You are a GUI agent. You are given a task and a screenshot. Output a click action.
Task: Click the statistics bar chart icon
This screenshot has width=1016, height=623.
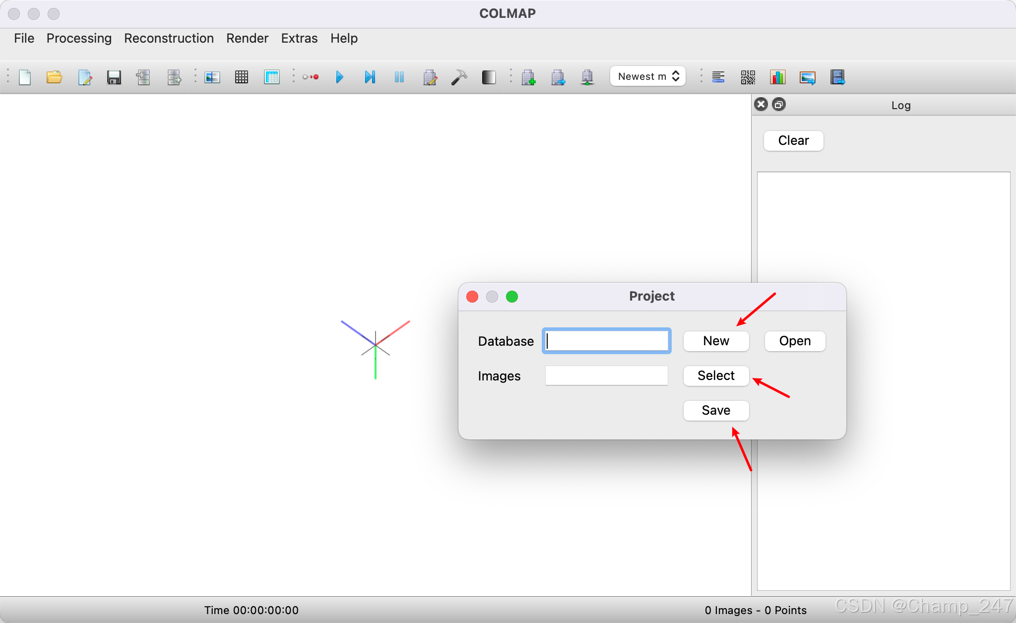tap(777, 77)
